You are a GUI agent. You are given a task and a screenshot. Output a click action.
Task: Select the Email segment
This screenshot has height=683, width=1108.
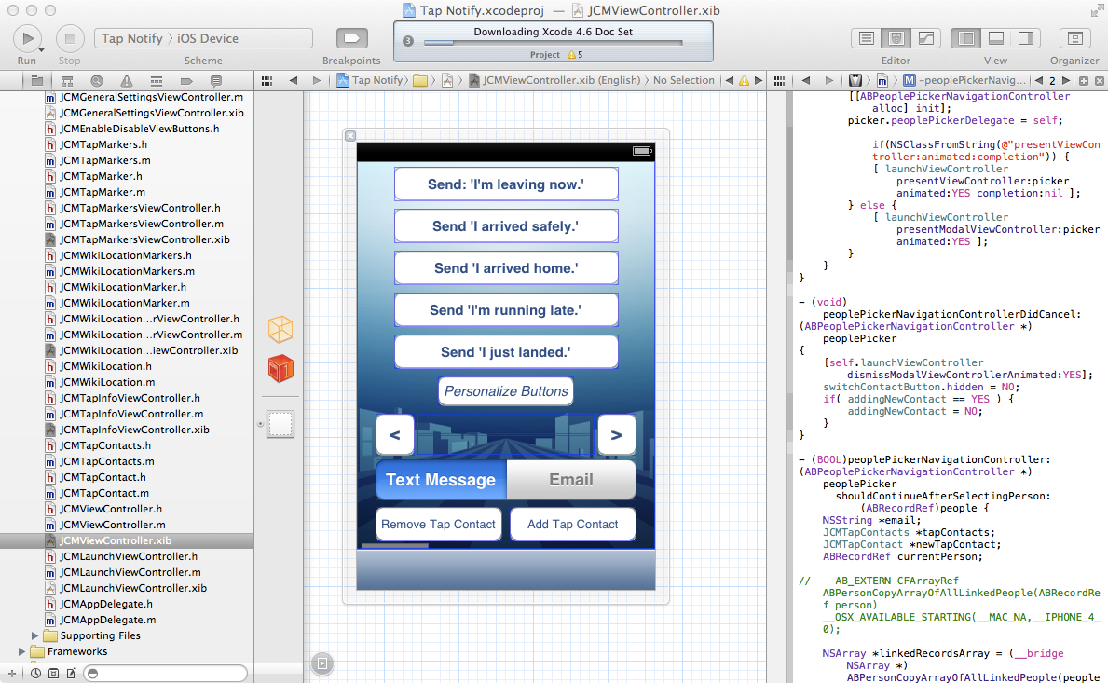(x=570, y=480)
